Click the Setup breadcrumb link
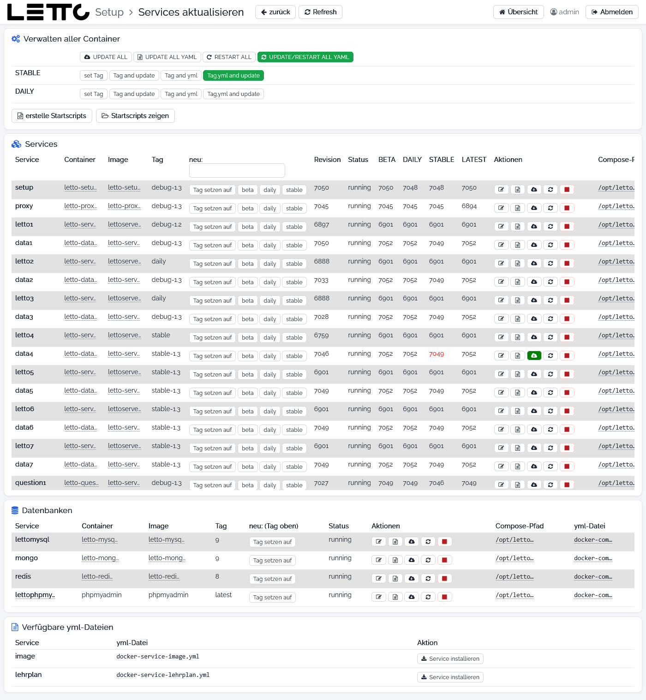Screen dimensions: 646x700 (x=109, y=12)
